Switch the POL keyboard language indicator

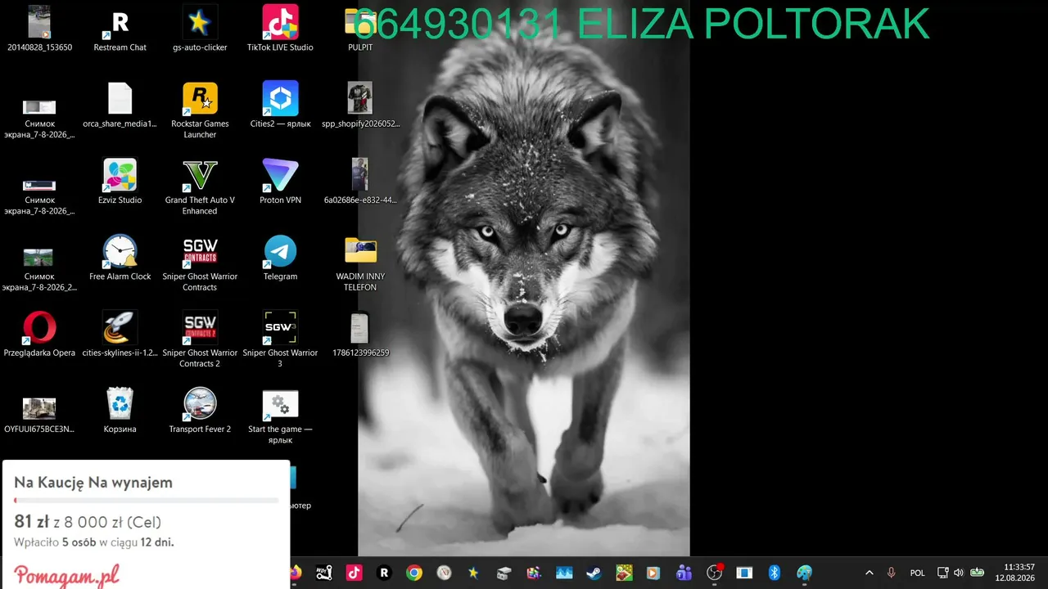coord(917,573)
